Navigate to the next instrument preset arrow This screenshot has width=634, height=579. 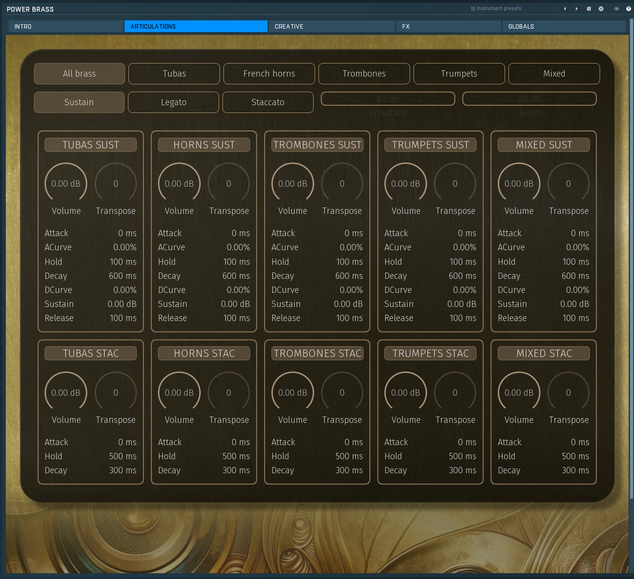tap(576, 8)
